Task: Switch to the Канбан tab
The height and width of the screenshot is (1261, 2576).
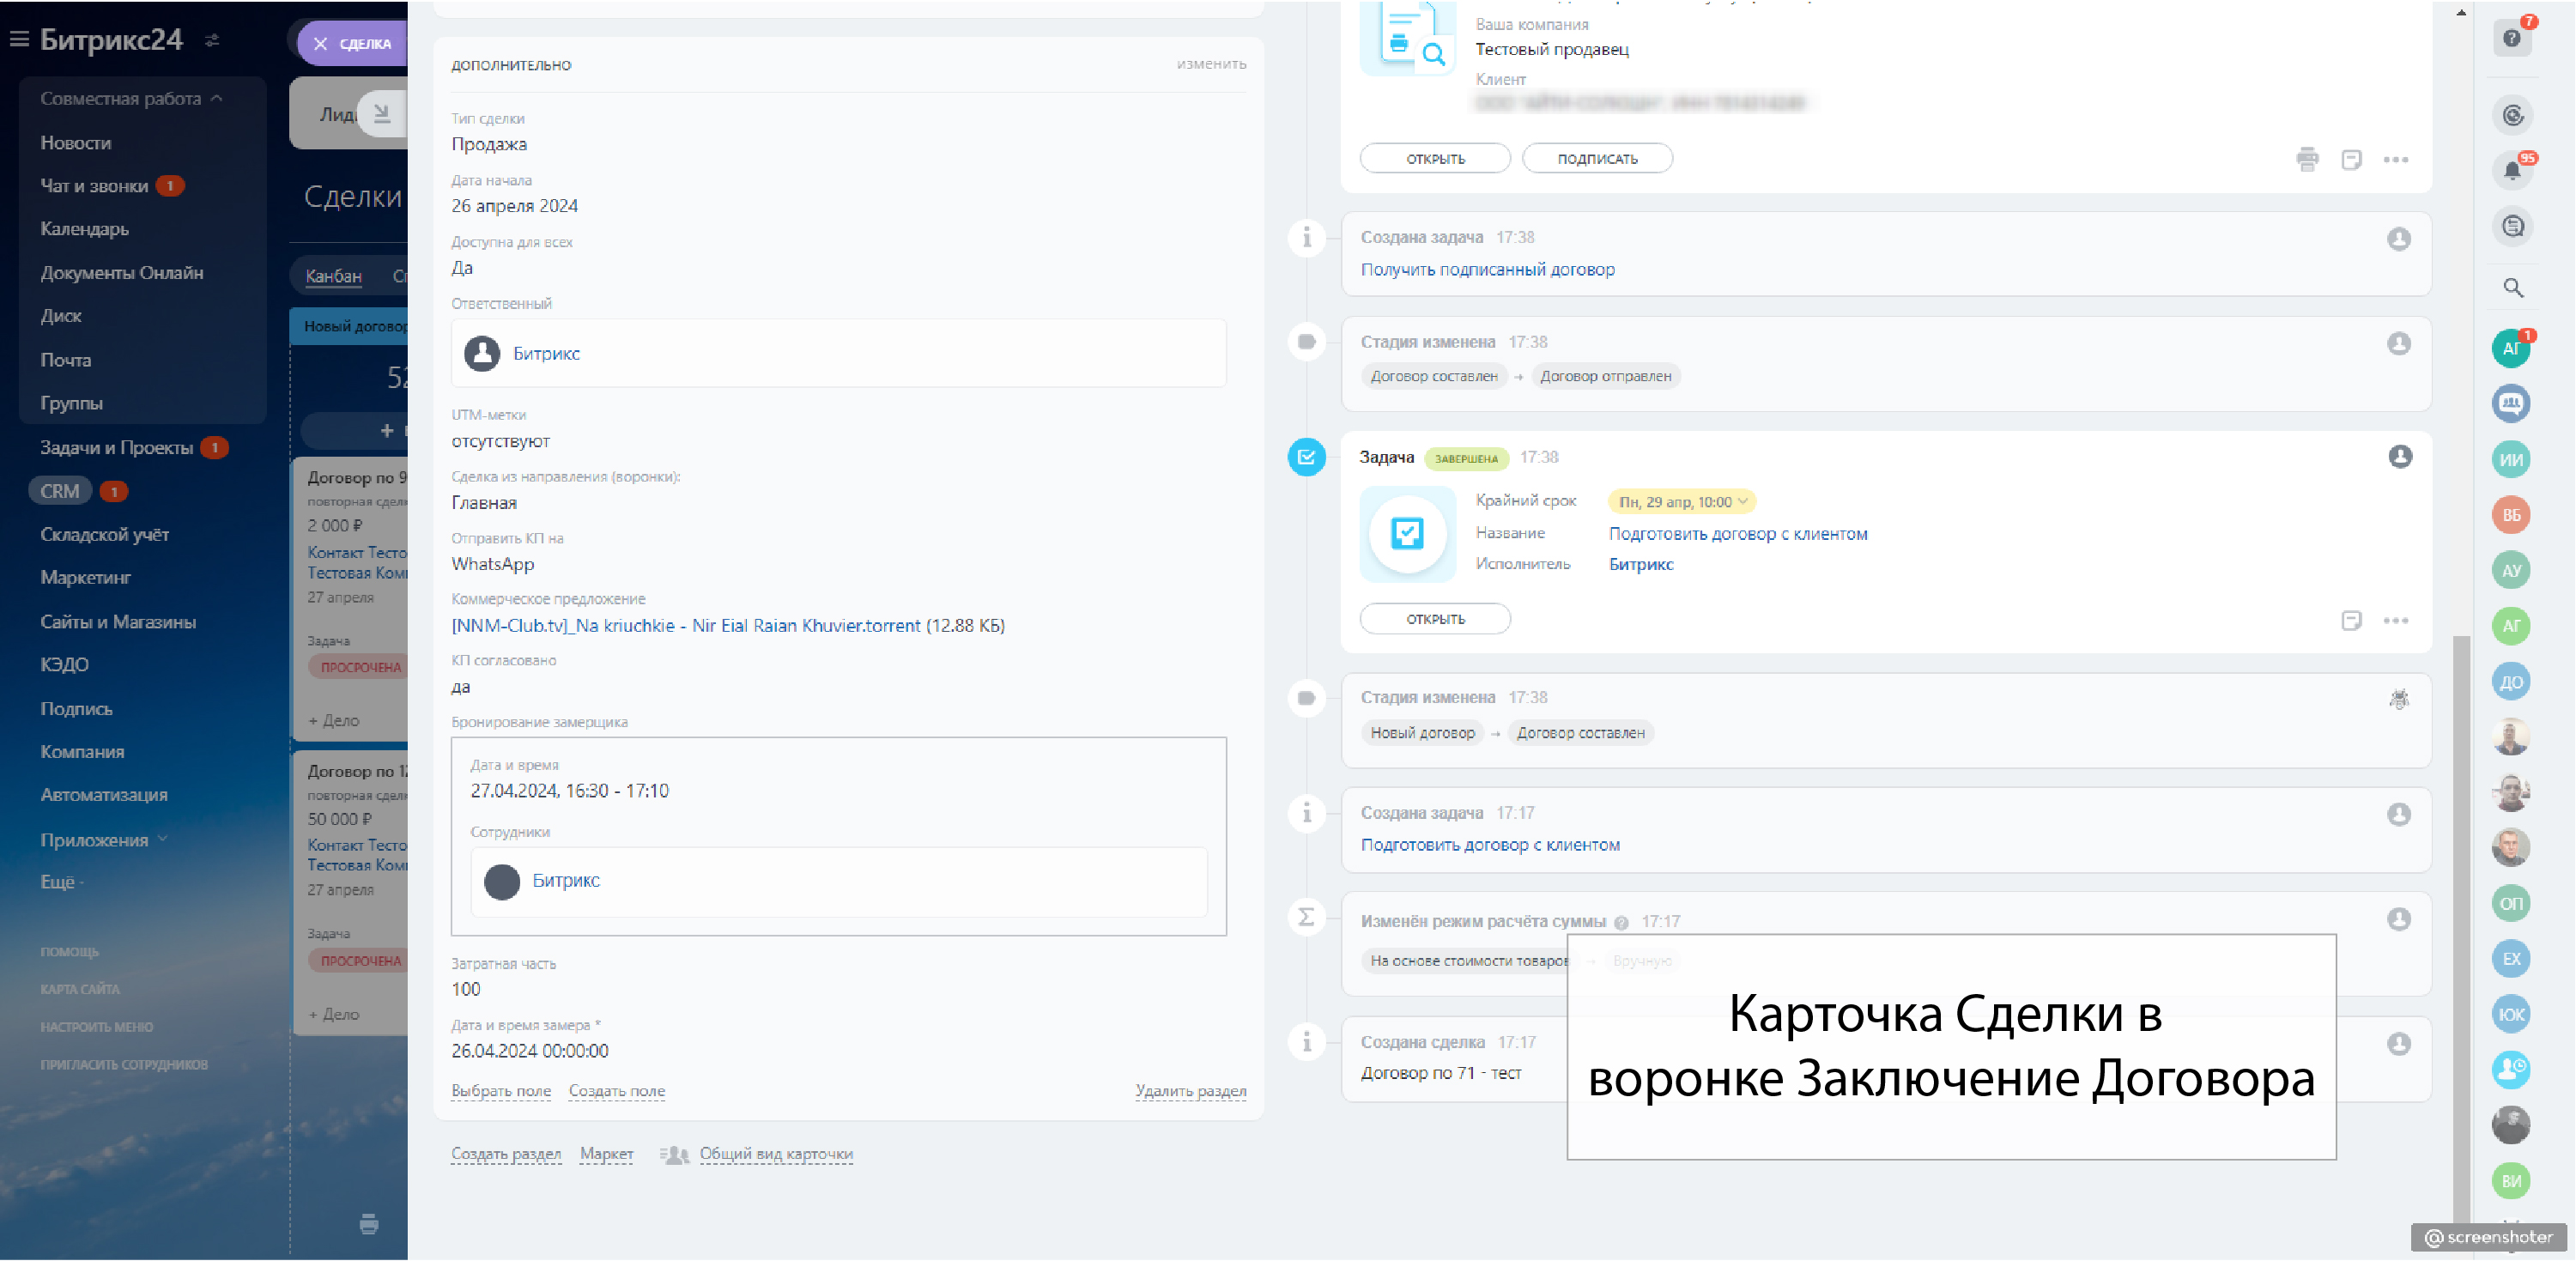Action: point(333,276)
